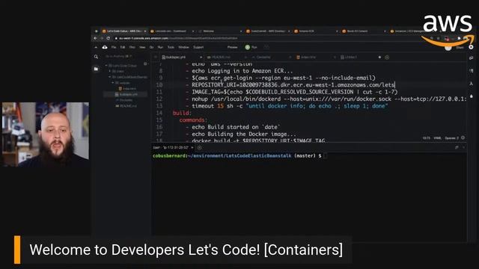Click the terminal prompt after (master) $
The height and width of the screenshot is (269, 479).
pos(325,156)
